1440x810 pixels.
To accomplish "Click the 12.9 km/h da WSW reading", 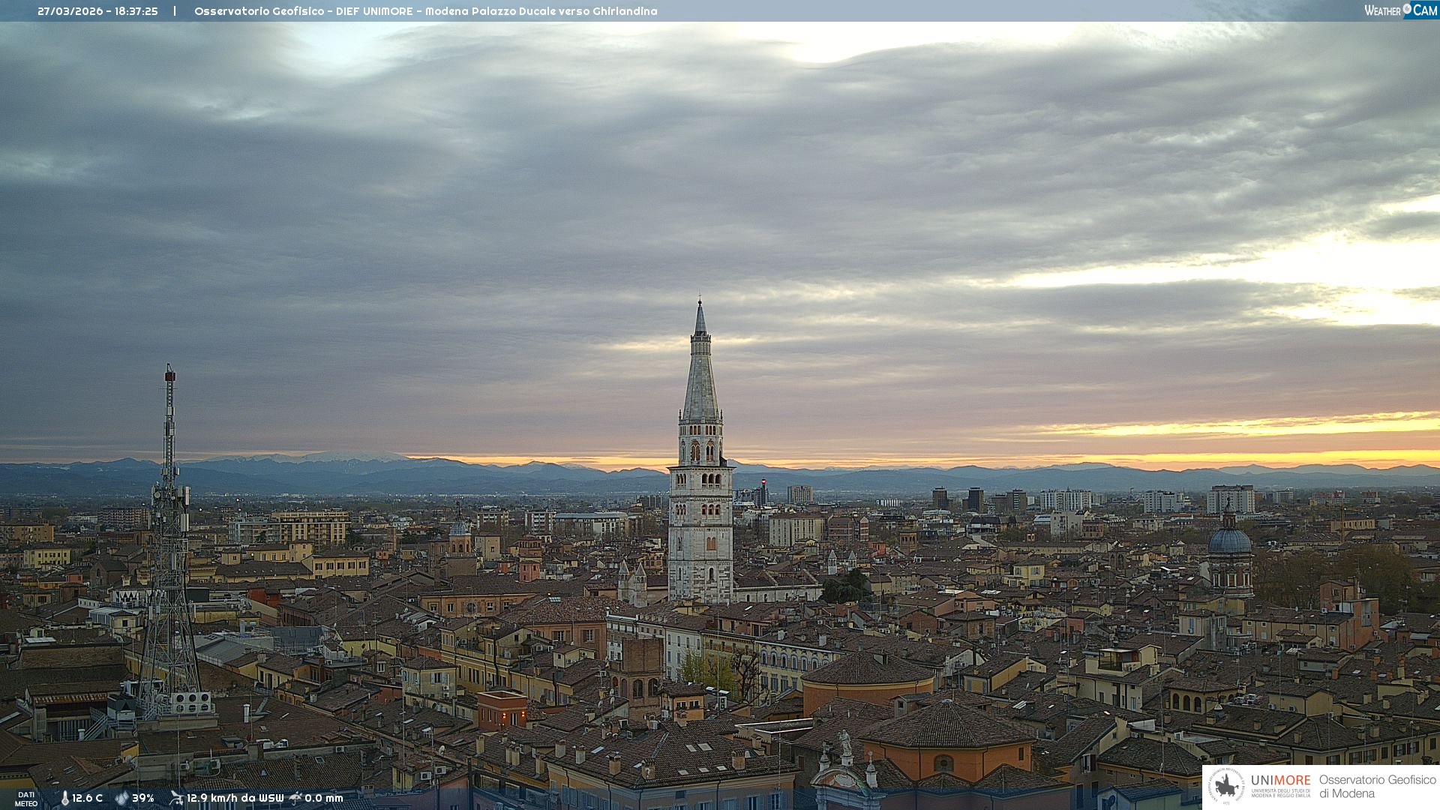I will click(235, 798).
